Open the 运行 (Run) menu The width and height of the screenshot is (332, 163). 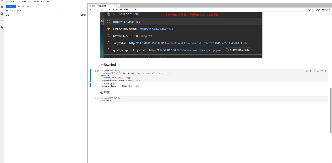(x=24, y=2)
